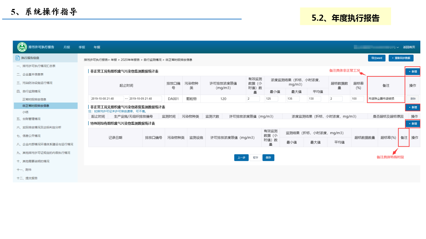
Task: Add row to 非正常工况有组织废气 table via 新增
Action: point(412,71)
